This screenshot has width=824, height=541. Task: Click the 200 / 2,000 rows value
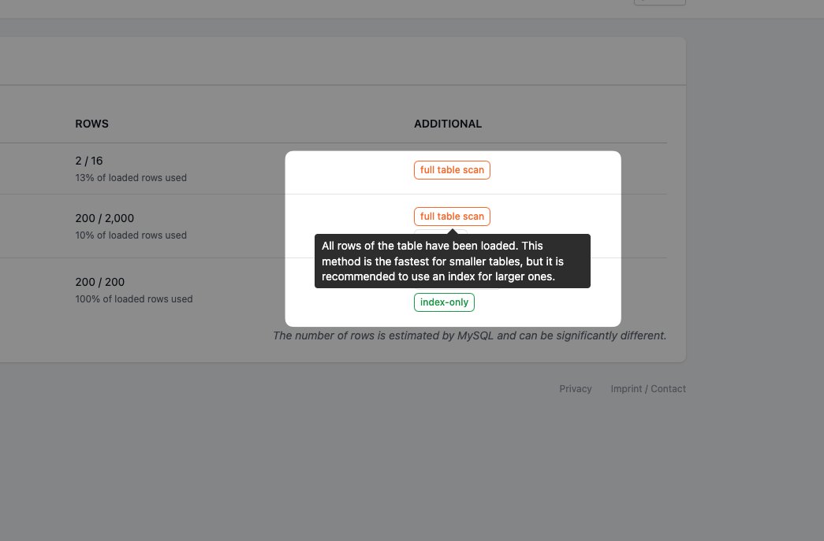pos(105,218)
